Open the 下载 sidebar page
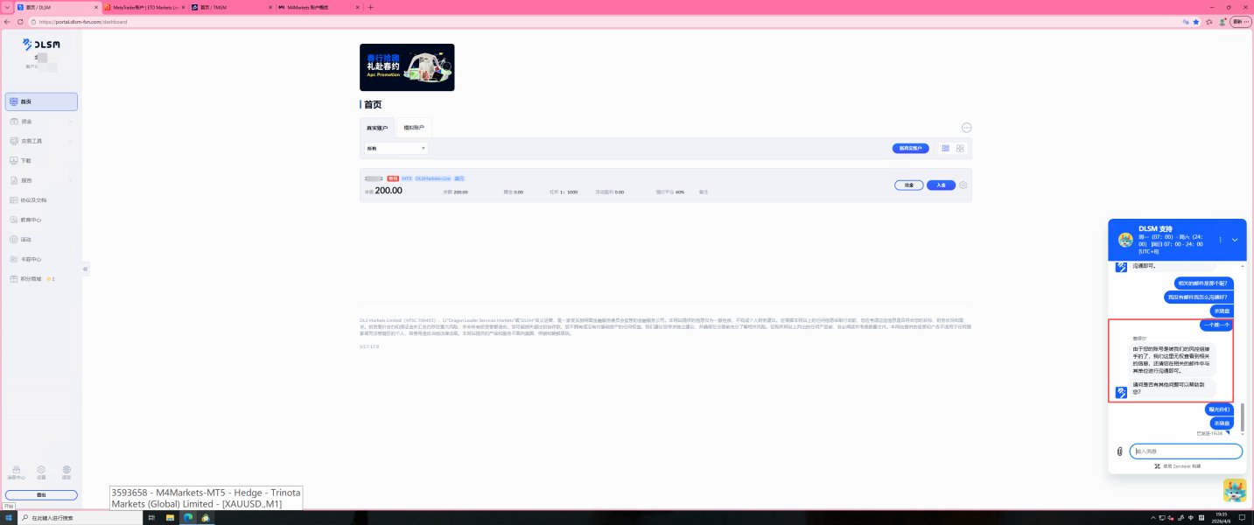The image size is (1254, 525). pos(41,161)
